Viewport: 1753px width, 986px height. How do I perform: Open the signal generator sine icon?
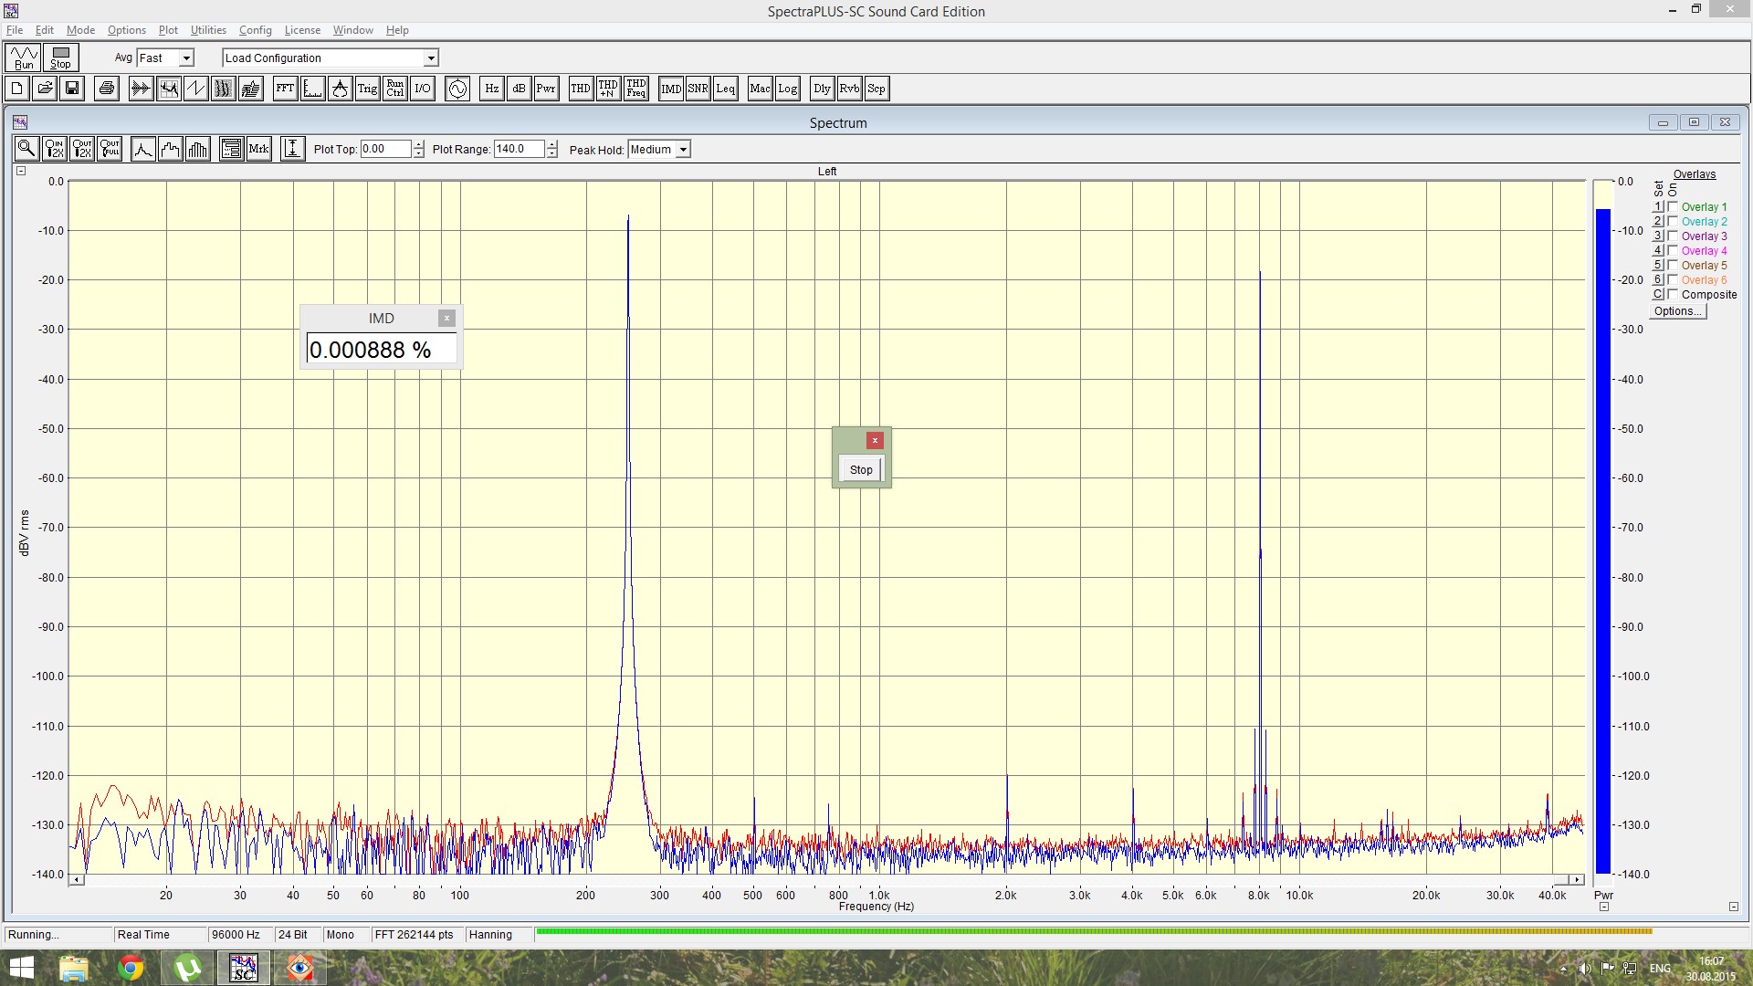457,89
